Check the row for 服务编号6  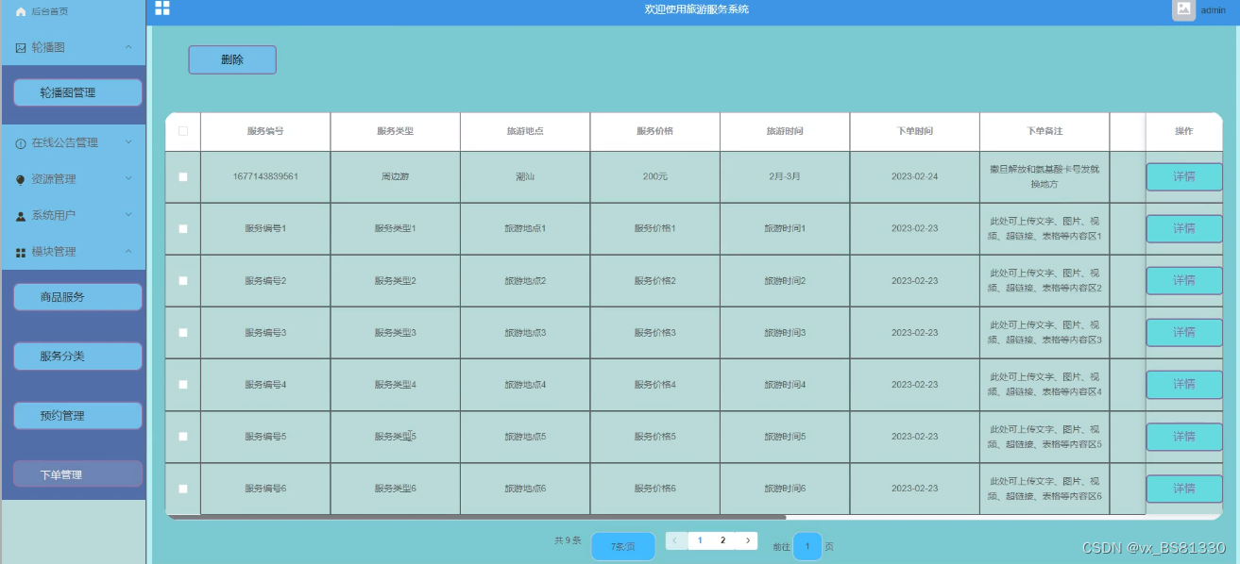[x=183, y=488]
